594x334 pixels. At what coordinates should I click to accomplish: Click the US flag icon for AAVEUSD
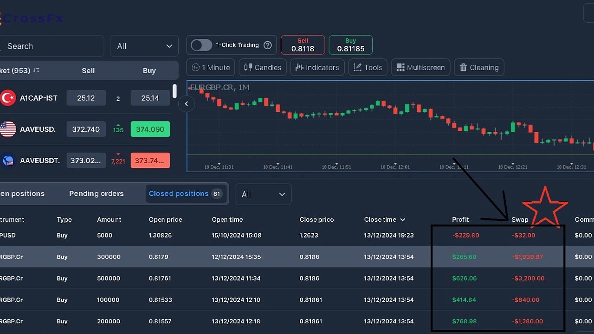click(x=8, y=129)
